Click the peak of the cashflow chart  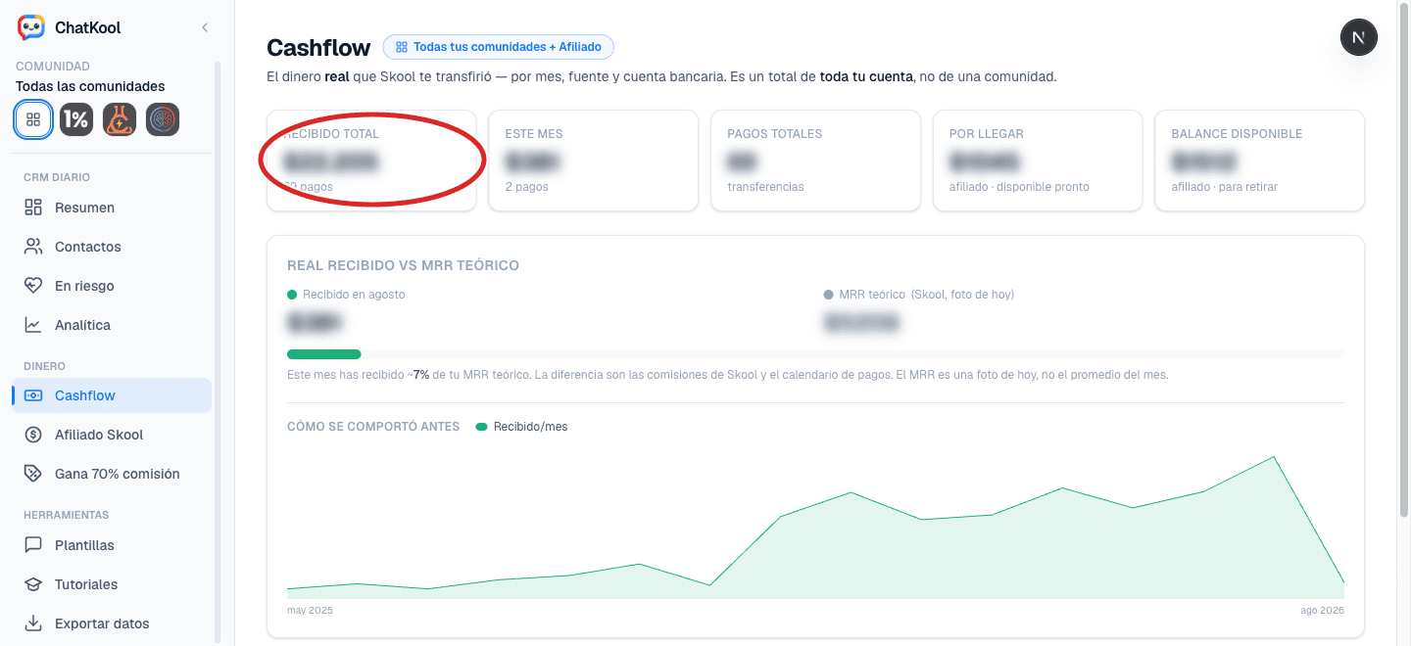point(1273,457)
